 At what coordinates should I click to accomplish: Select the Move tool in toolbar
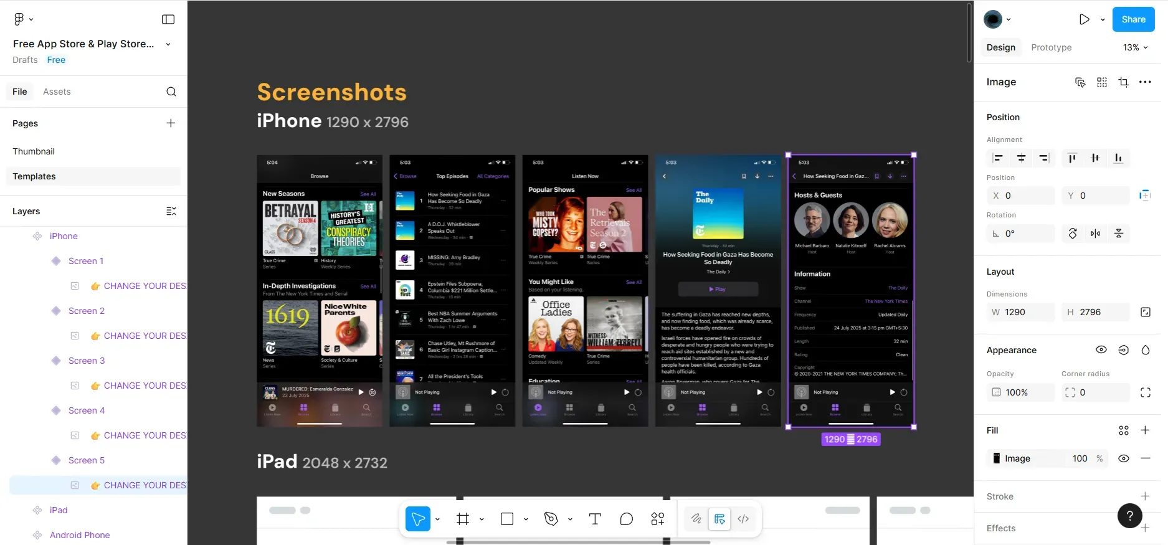(418, 519)
